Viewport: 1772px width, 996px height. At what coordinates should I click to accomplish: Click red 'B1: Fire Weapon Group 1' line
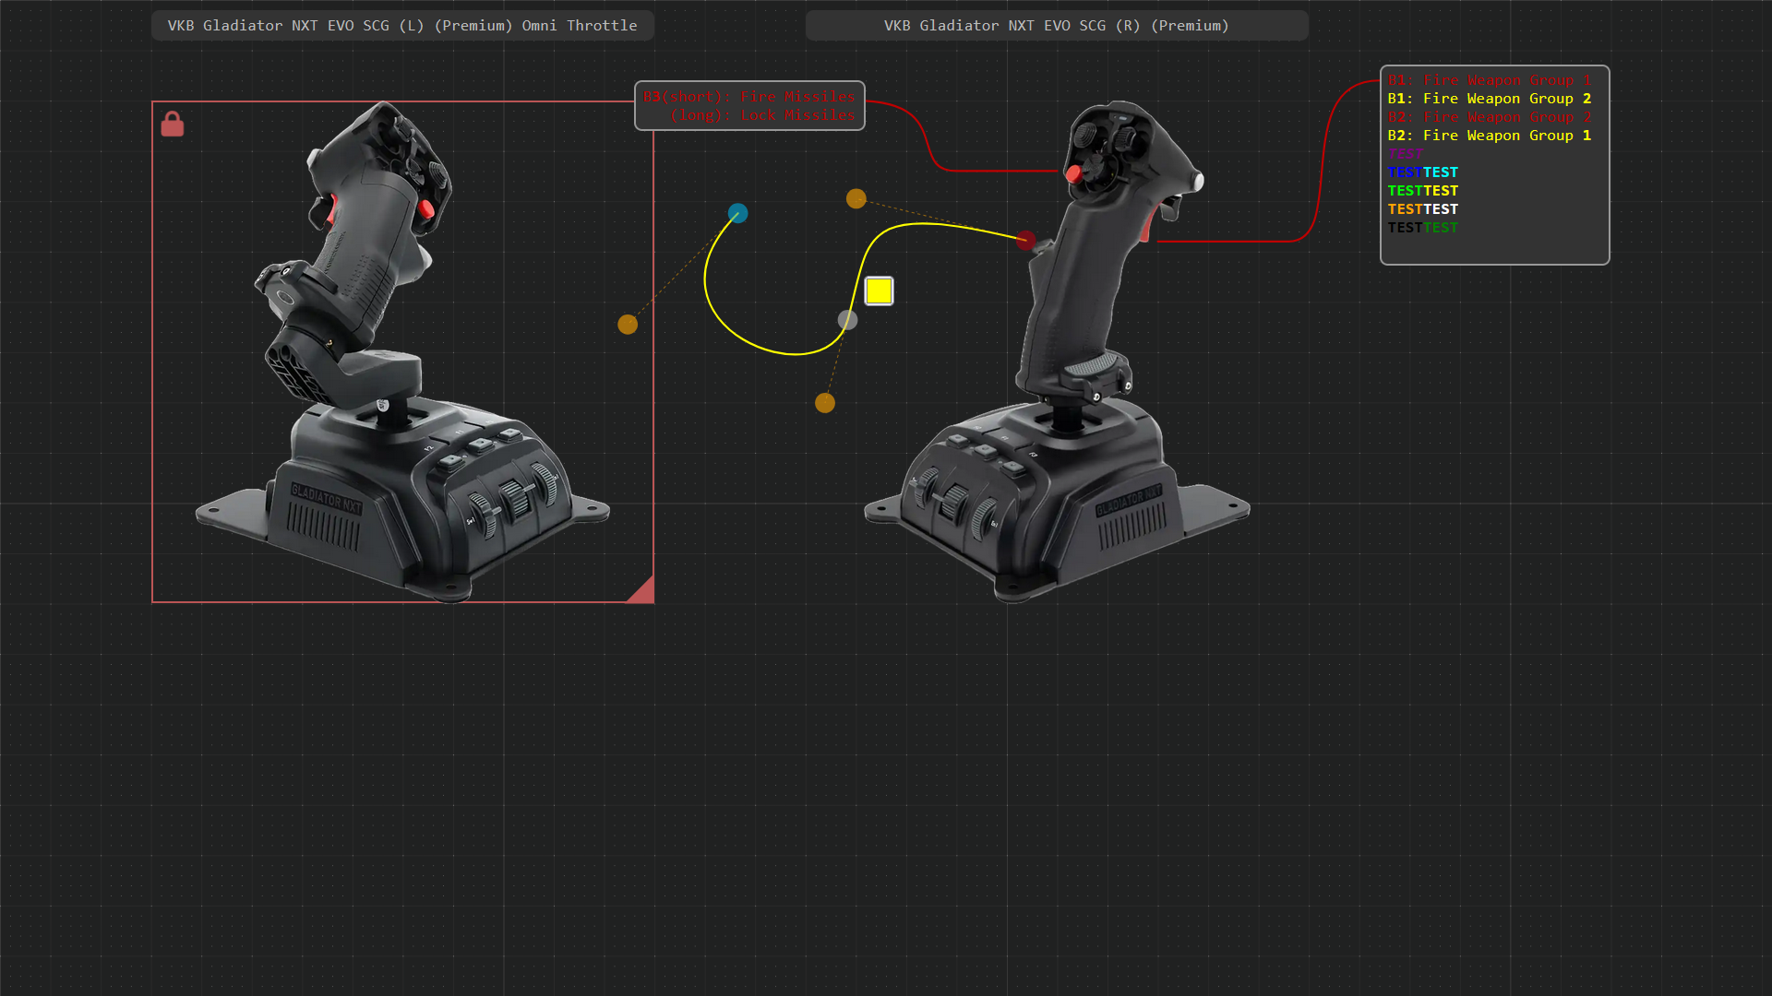1490,80
